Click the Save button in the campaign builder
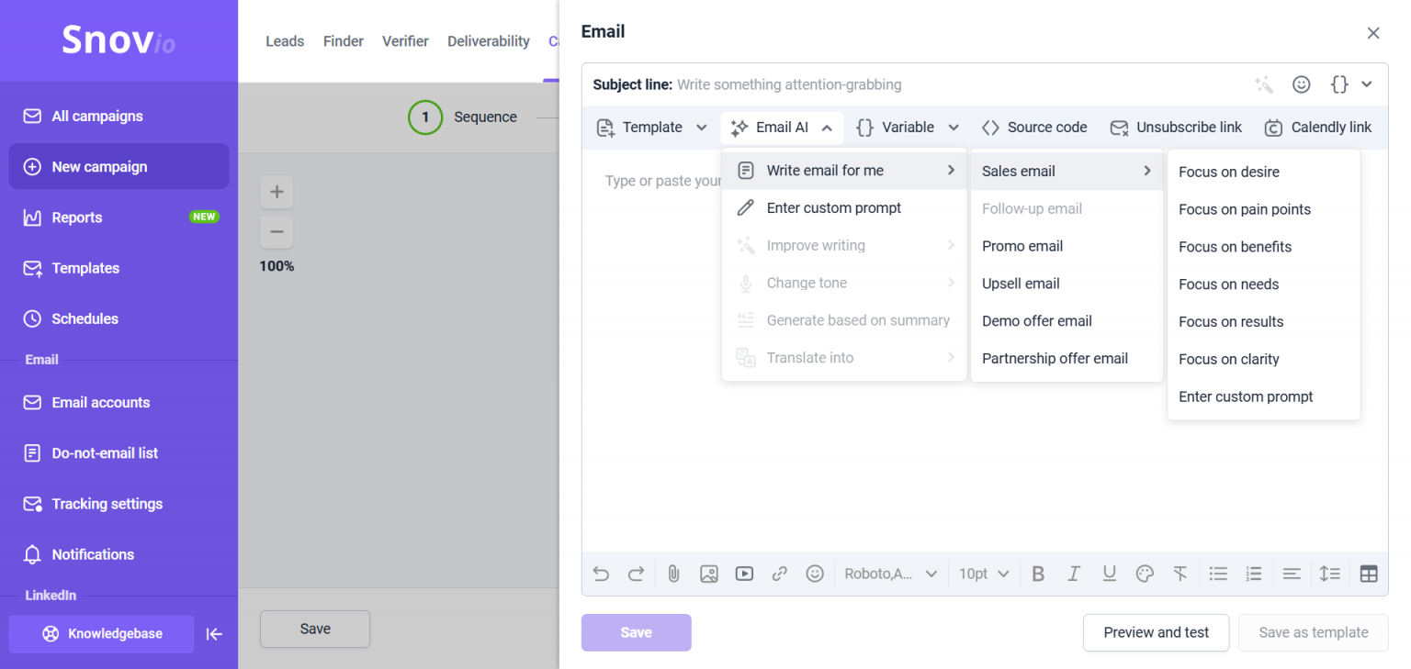 [315, 629]
